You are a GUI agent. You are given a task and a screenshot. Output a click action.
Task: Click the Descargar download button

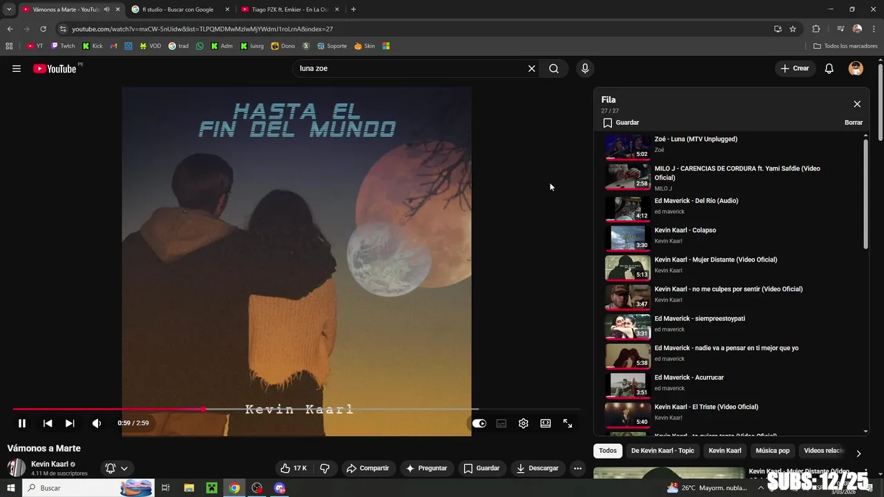click(537, 468)
